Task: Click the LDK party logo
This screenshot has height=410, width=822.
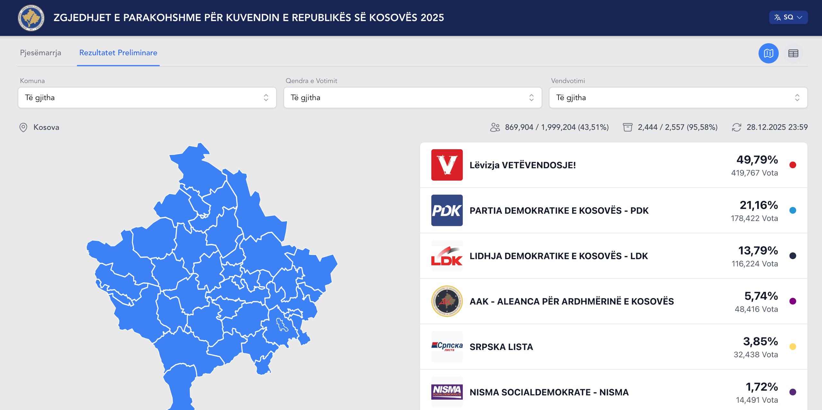Action: 447,256
